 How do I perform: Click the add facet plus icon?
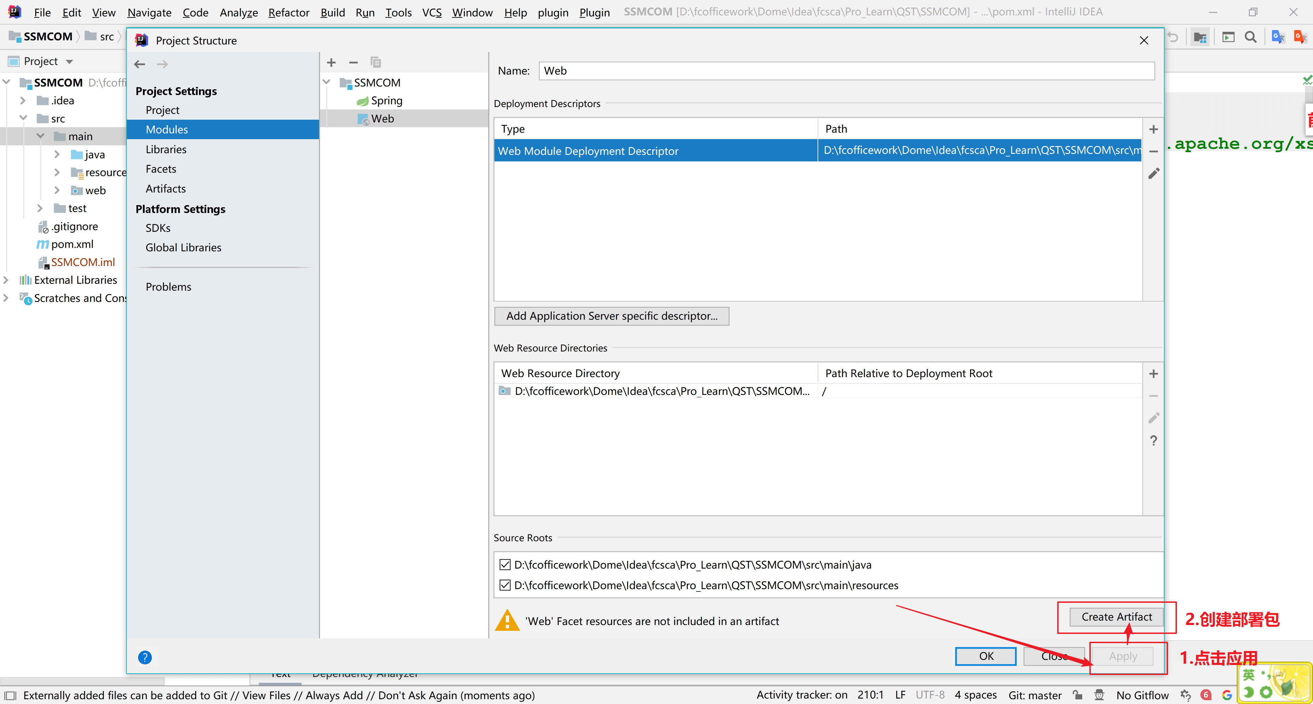point(331,63)
